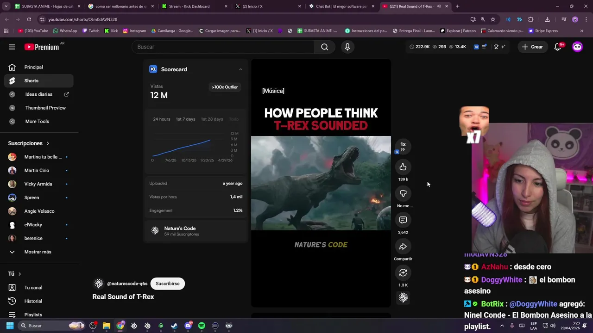Go to Principal in sidebar
This screenshot has width=593, height=333.
pyautogui.click(x=39, y=67)
